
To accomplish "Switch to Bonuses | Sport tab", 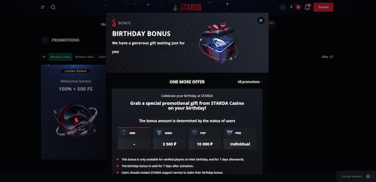I will (x=84, y=57).
